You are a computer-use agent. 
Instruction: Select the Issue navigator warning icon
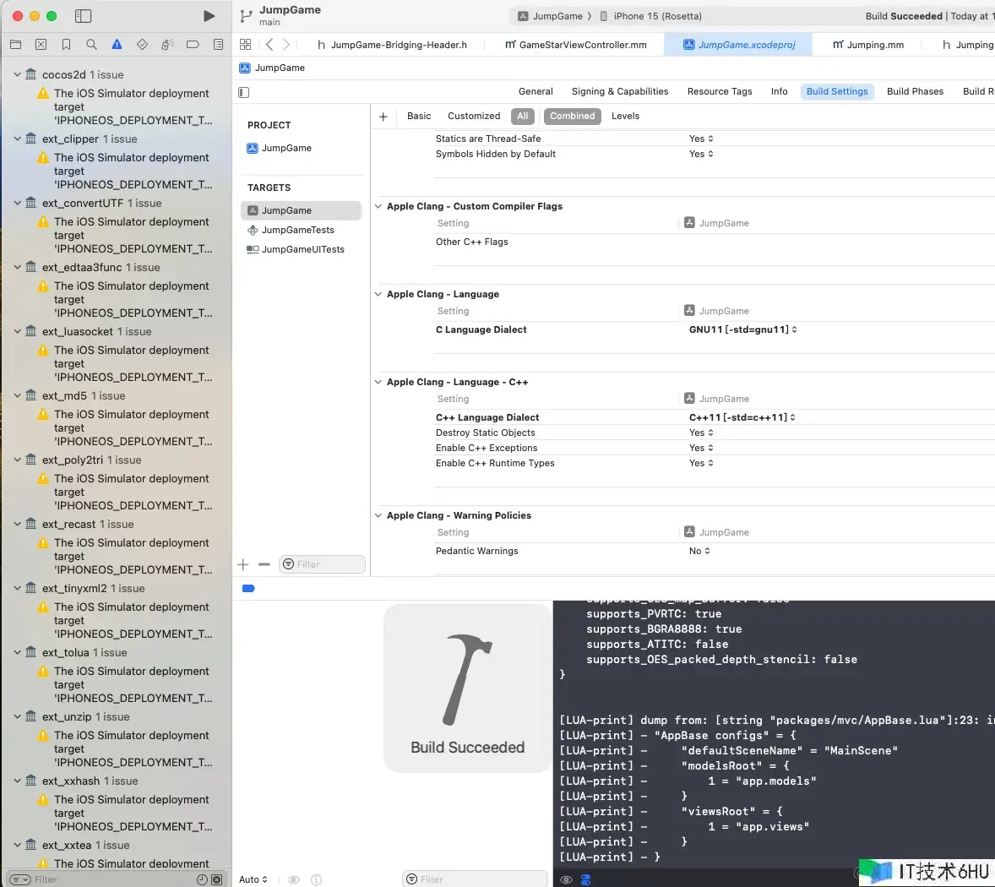117,45
